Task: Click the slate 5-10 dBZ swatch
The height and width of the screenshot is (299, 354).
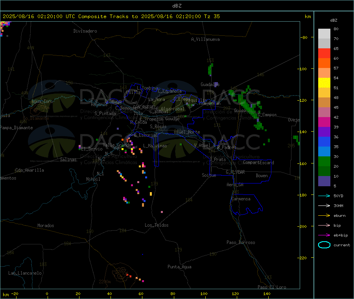Action: (x=324, y=181)
